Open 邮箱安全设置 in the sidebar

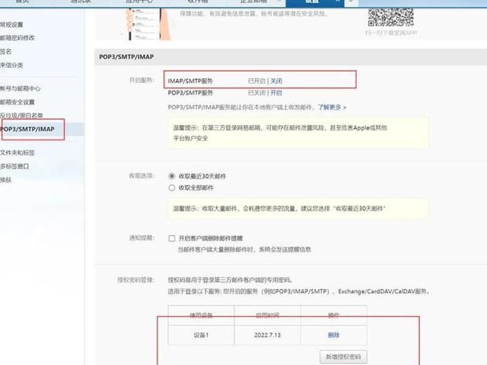(x=18, y=102)
